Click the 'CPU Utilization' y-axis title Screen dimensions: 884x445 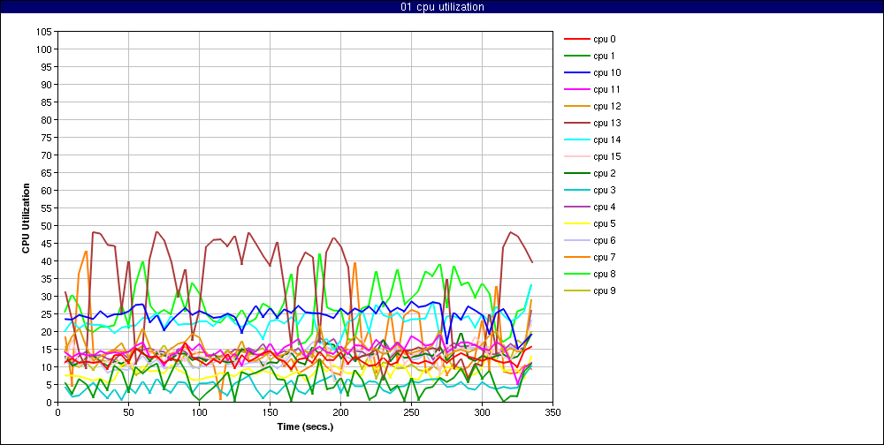tap(26, 217)
